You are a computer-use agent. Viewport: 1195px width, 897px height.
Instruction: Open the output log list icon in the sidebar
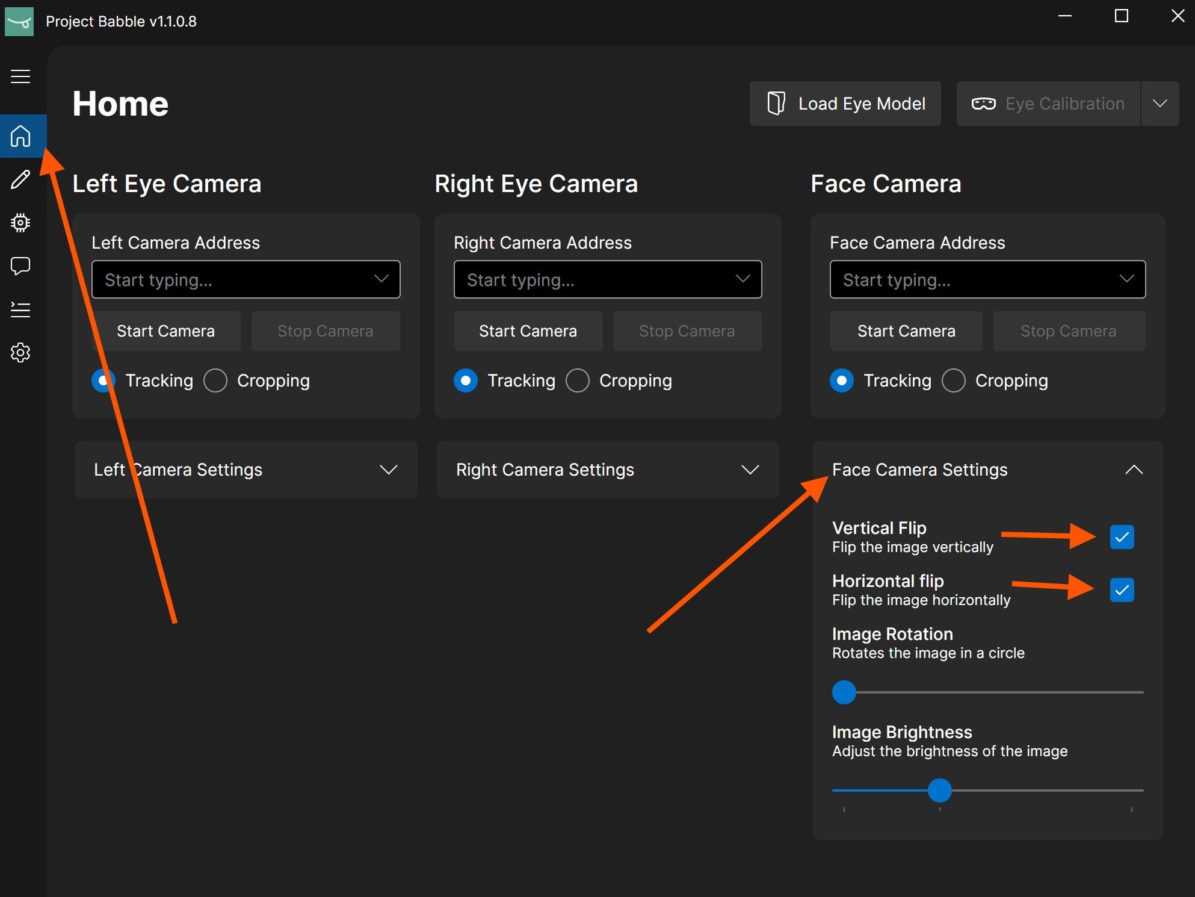(x=21, y=309)
